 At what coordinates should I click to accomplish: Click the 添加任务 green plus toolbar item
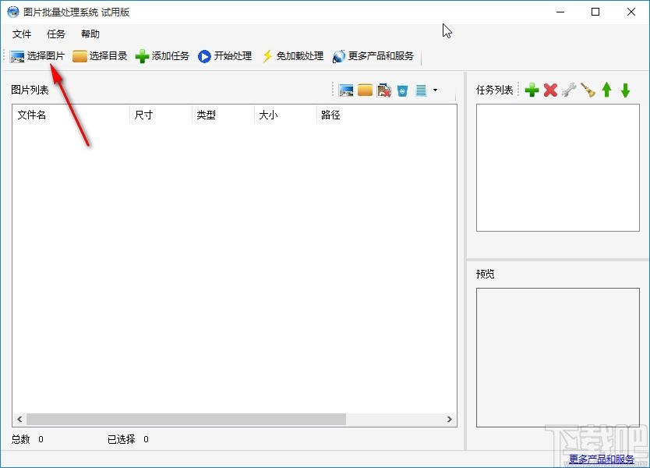click(161, 55)
